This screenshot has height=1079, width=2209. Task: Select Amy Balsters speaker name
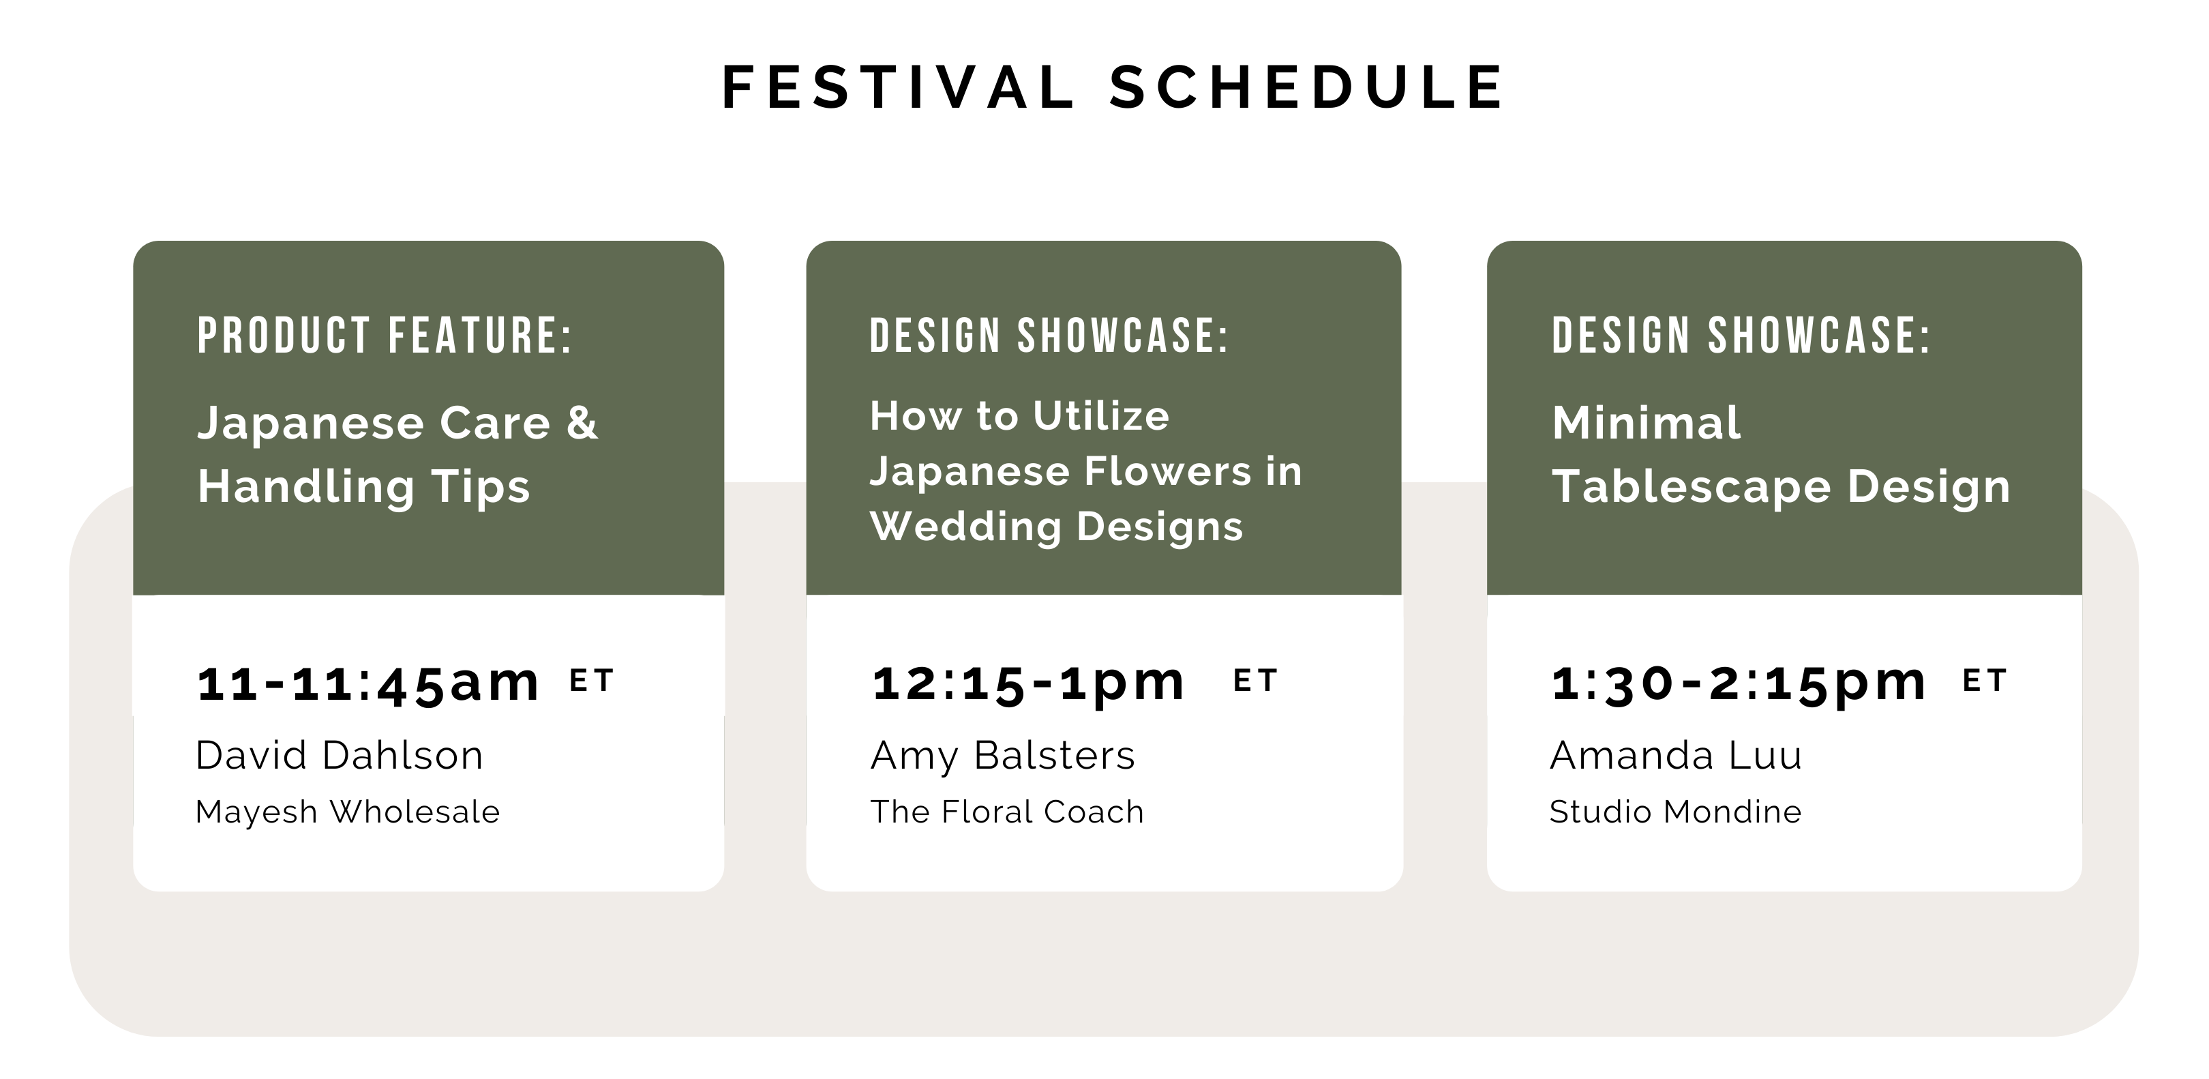click(1002, 756)
